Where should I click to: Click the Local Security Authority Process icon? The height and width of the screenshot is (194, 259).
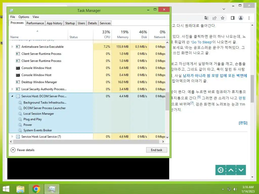click(18, 89)
